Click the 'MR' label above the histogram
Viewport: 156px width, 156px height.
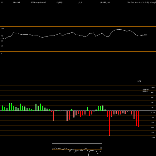(x=139, y=81)
